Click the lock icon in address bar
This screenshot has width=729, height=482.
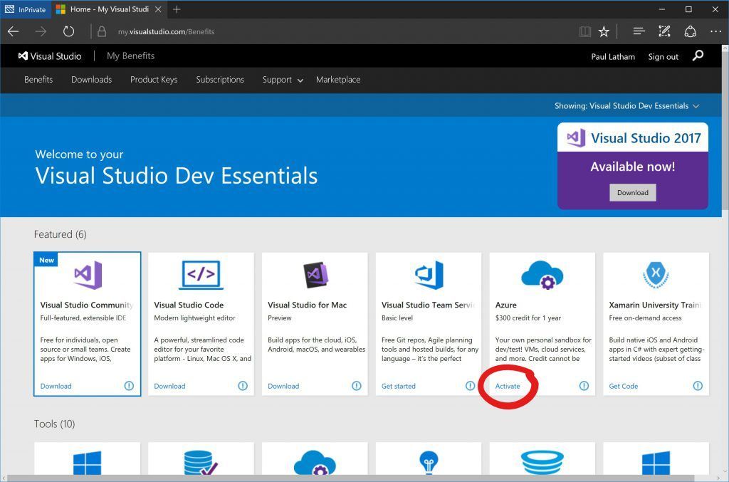tap(102, 31)
